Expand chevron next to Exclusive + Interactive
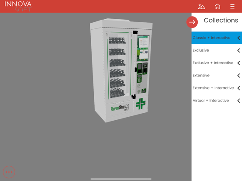The height and width of the screenshot is (181, 242). 238,63
